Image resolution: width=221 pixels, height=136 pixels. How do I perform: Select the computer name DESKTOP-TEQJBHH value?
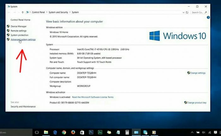[x=87, y=73]
